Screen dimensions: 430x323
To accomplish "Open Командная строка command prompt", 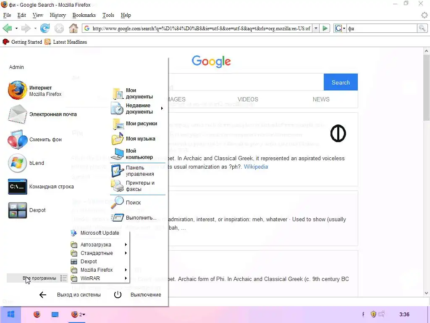I will pyautogui.click(x=41, y=187).
